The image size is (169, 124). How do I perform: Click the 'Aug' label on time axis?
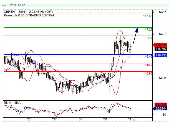click(132, 120)
